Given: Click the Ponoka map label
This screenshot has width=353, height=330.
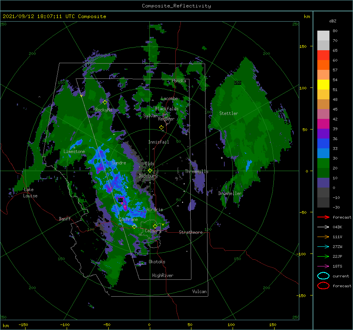Looking at the screenshot, I should coord(179,81).
